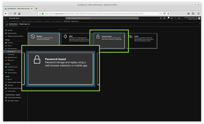Screen dimensions: 204x124
Task: Open Azure portal settings gear
Action: 172,18
